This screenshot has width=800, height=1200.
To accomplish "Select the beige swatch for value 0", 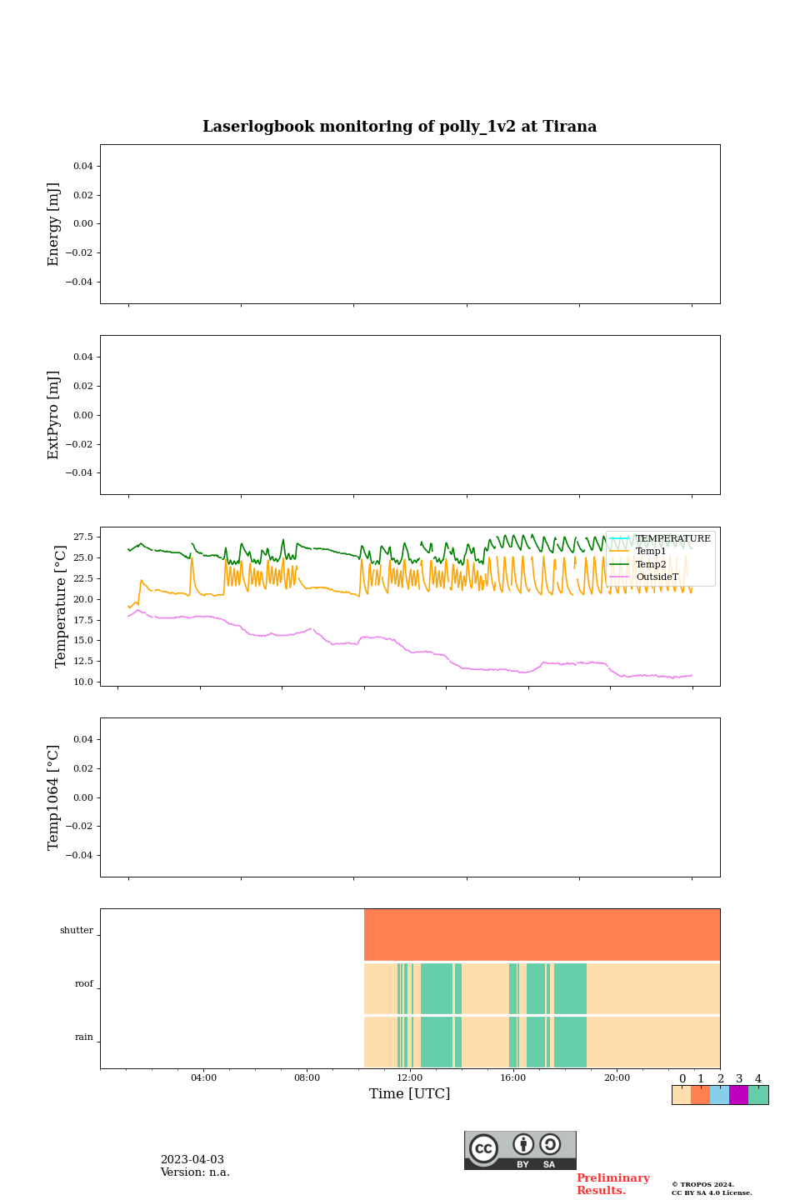I will pos(682,1095).
